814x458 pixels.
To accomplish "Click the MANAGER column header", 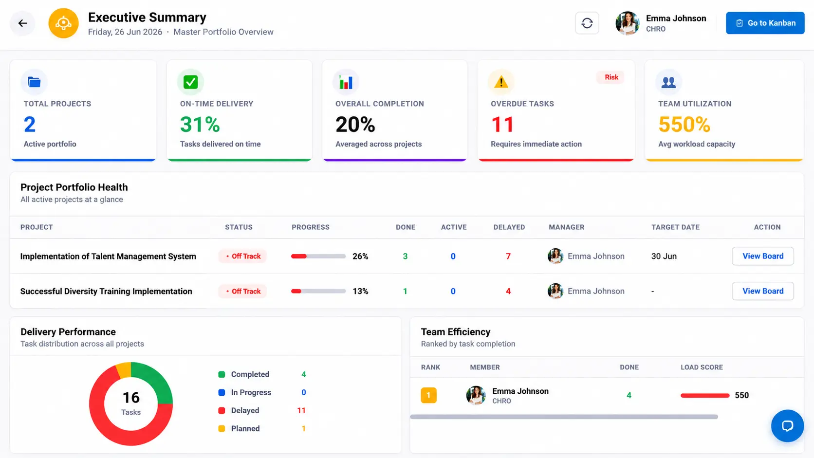I will [x=567, y=227].
